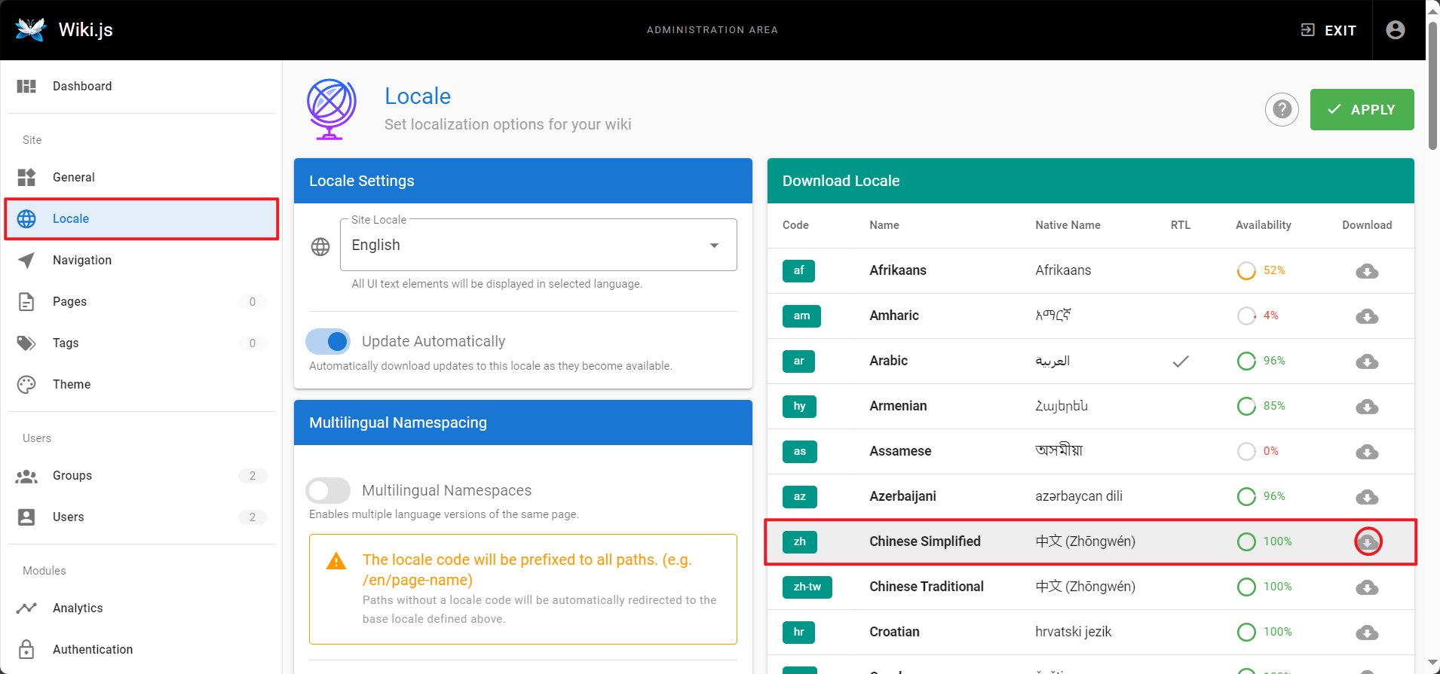Click the green Apply button

1361,110
